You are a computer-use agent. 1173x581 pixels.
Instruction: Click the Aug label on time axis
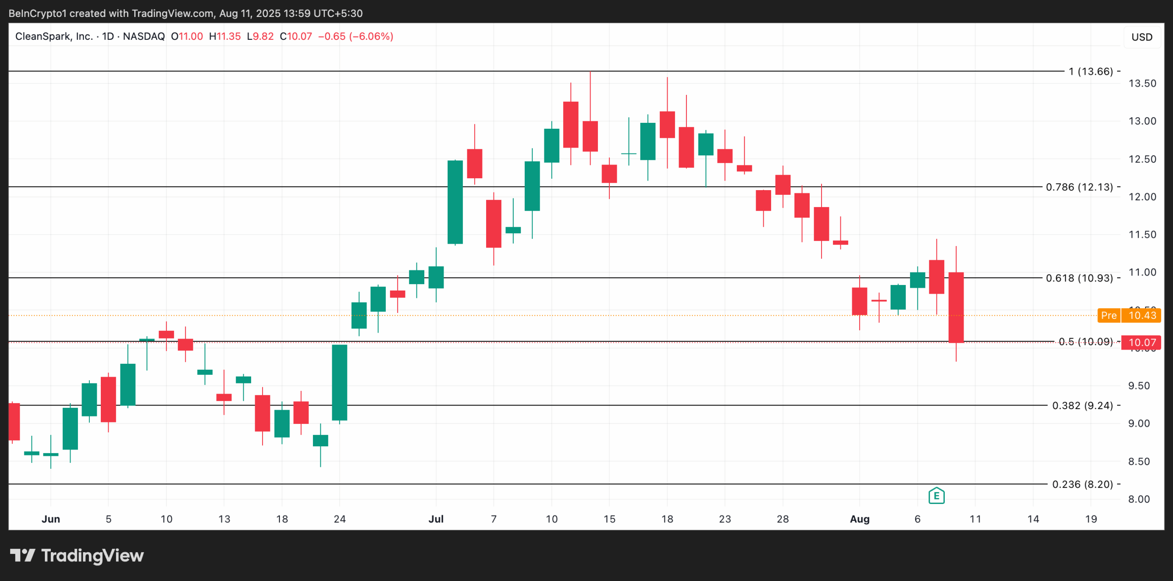[859, 519]
